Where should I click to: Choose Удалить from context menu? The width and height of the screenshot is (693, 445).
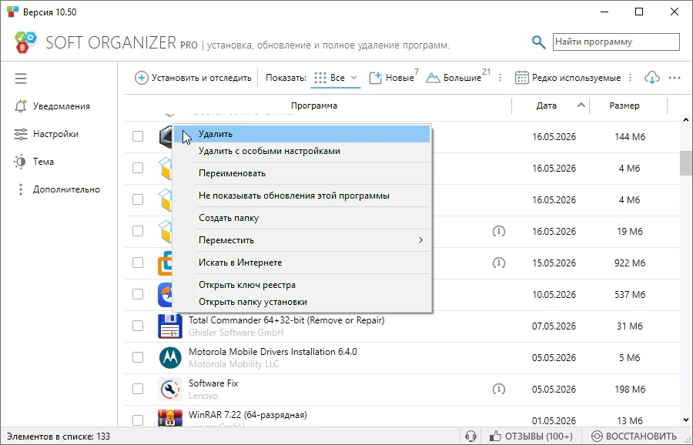point(301,134)
